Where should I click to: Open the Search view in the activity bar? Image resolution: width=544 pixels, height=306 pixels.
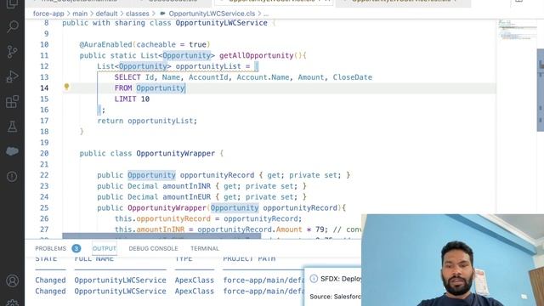(x=13, y=26)
